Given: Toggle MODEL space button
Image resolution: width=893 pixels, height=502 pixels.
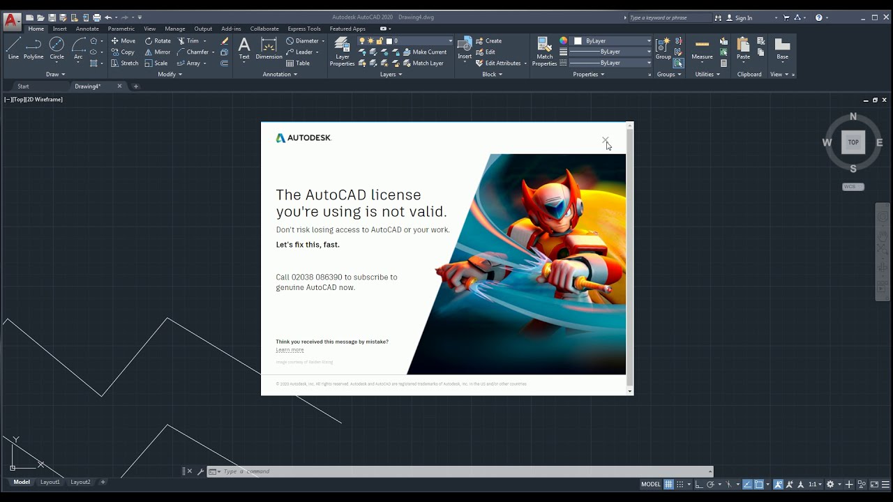Looking at the screenshot, I should click(x=651, y=484).
